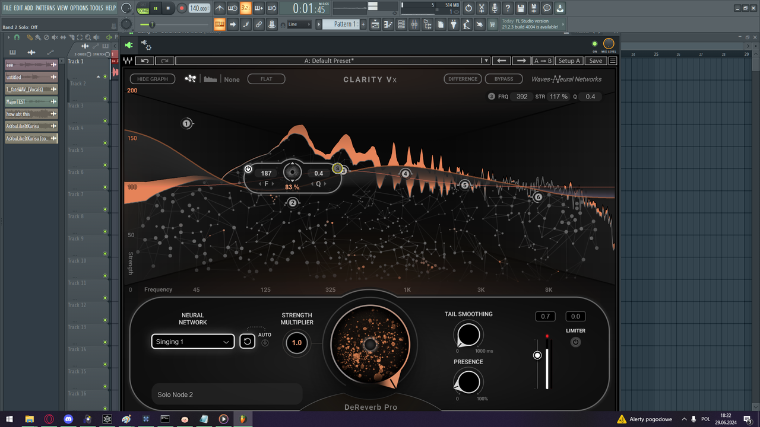Click the scissors audio editor icon

point(481,8)
